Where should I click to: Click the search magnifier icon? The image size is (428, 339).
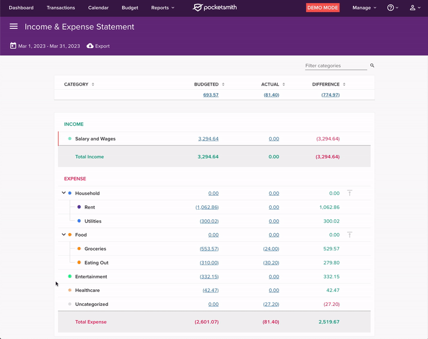pos(372,66)
